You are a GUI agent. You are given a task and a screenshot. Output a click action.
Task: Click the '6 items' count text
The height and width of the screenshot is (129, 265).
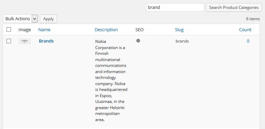pyautogui.click(x=253, y=19)
